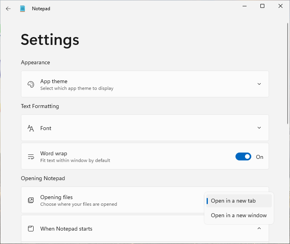The width and height of the screenshot is (290, 244).
Task: Minimize the Notepad window
Action: [245, 6]
